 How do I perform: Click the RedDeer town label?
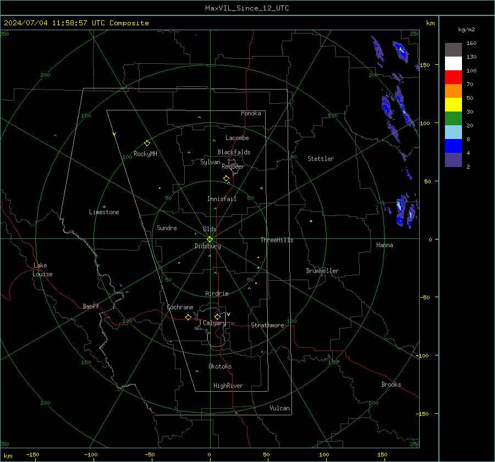pos(233,166)
